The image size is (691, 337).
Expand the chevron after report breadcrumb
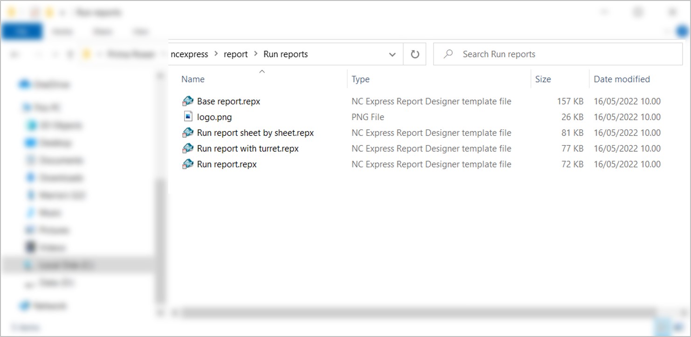[x=256, y=54]
